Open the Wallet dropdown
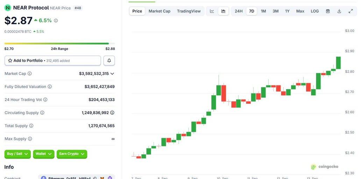This screenshot has width=361, height=179. point(43,154)
